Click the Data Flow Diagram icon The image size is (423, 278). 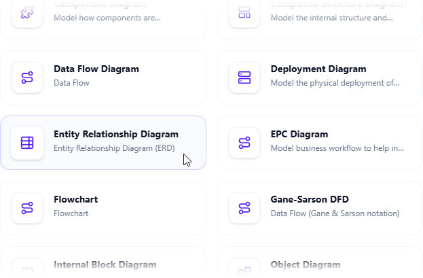(x=27, y=77)
